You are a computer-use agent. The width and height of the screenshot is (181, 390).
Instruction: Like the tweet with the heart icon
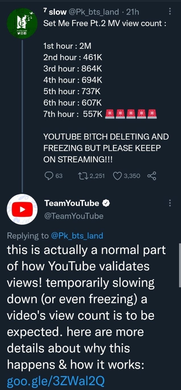(117, 176)
